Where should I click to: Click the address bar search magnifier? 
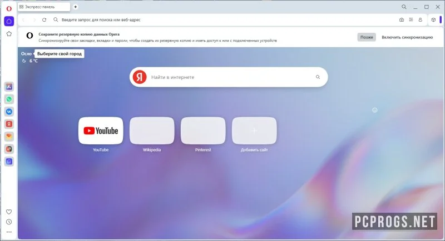[x=56, y=19]
